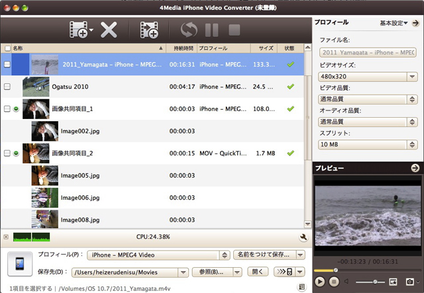
Task: Click the arrow icon beside 基本設定
Action: click(x=415, y=23)
